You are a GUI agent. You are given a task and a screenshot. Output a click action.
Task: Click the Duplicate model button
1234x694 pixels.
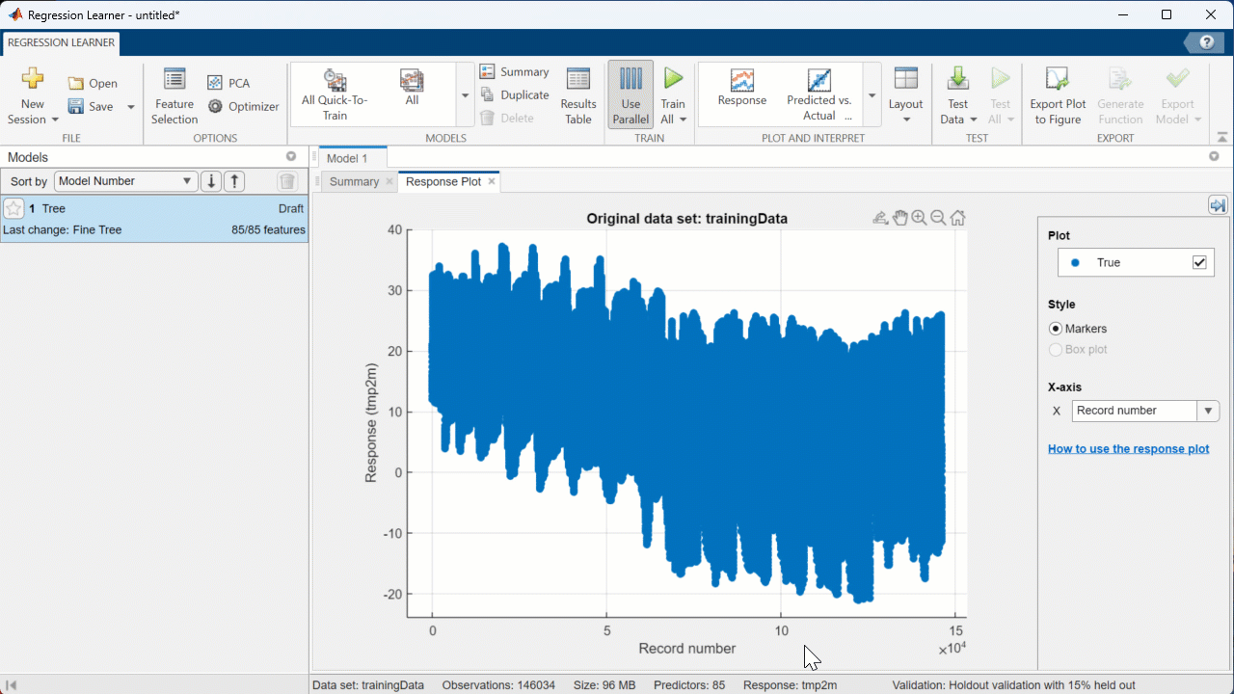(515, 95)
